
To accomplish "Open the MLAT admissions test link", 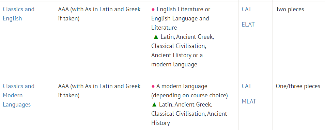I will click(249, 101).
